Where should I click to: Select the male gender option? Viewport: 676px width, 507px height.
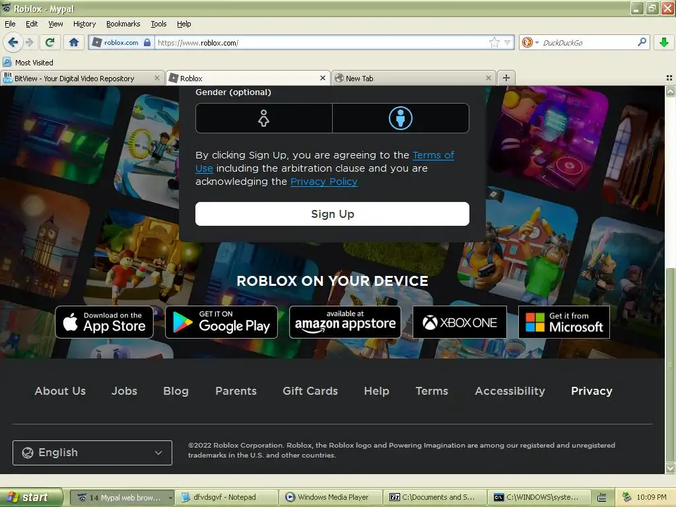pos(401,118)
